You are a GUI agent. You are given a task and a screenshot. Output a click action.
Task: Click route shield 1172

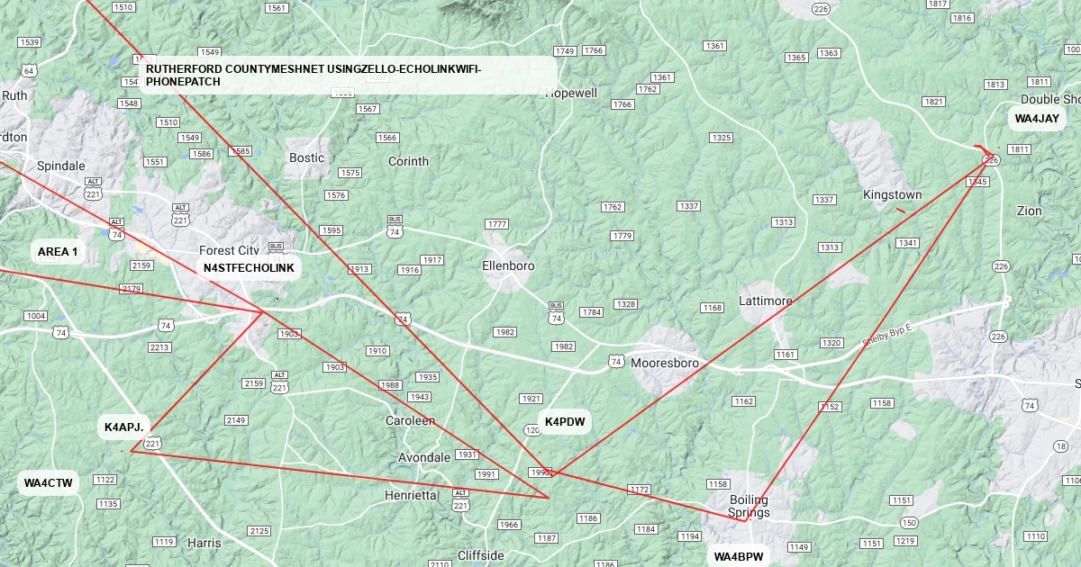tap(639, 490)
